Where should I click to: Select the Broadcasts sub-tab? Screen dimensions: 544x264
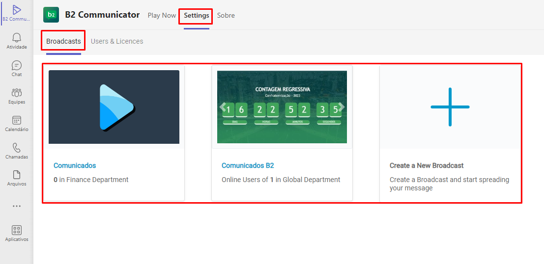(x=63, y=41)
